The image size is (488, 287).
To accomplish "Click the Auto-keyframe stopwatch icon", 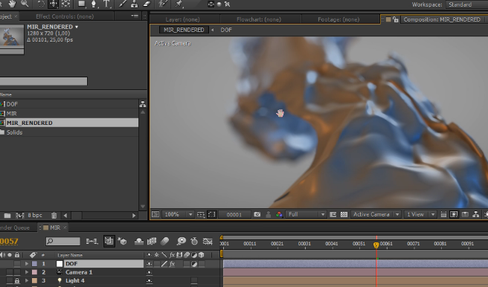I will [x=194, y=241].
